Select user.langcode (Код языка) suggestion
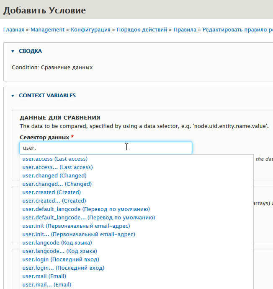Screen dimensions: 273x289 pyautogui.click(x=57, y=243)
